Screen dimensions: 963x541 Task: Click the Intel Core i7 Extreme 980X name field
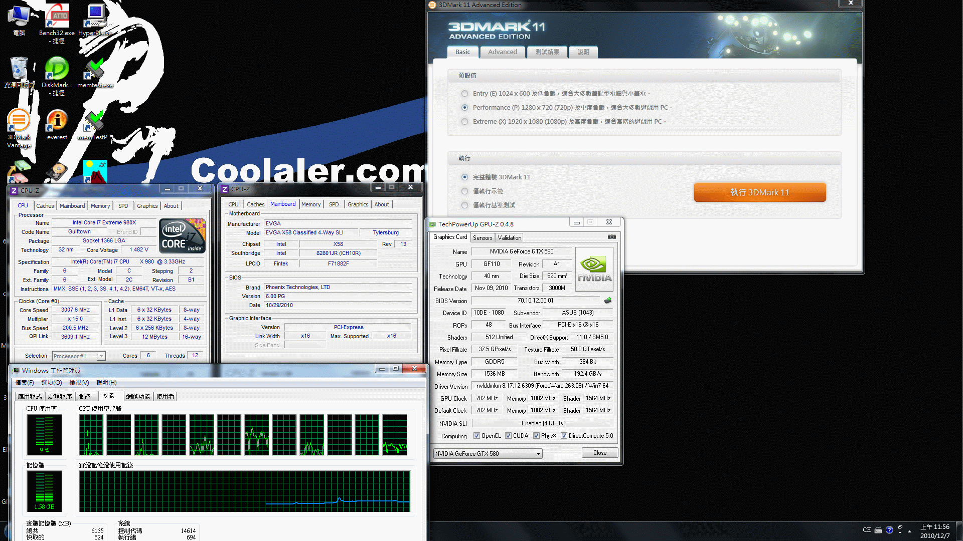pyautogui.click(x=104, y=222)
